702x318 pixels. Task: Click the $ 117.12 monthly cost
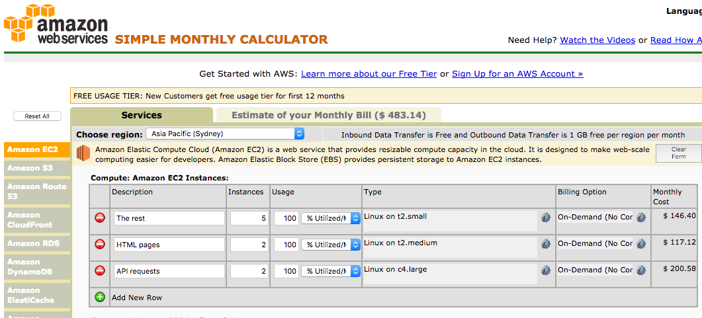(680, 242)
